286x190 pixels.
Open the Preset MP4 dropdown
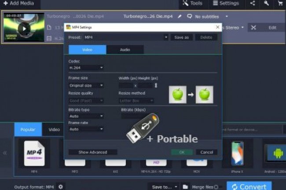coord(126,37)
